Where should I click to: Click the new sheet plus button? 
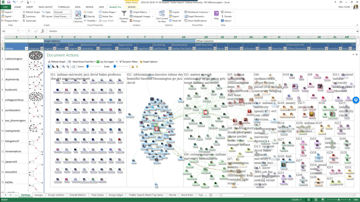coord(210,195)
